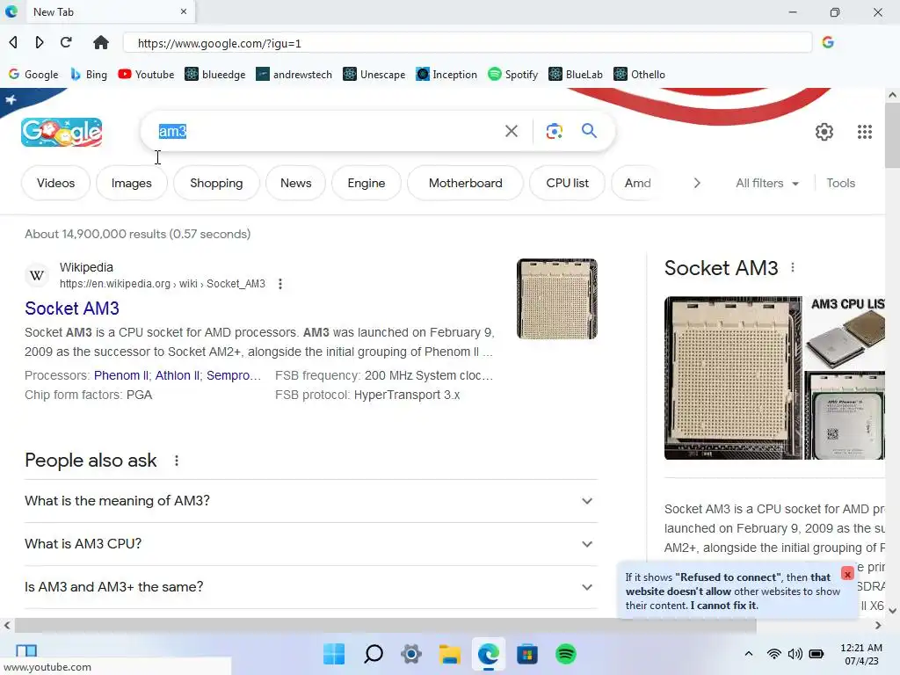This screenshot has height=675, width=900.
Task: Expand Is AM3 and AM3+ the same?
Action: coord(311,587)
